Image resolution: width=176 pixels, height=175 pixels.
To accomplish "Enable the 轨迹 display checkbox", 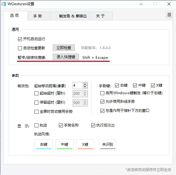I will point(36,125).
